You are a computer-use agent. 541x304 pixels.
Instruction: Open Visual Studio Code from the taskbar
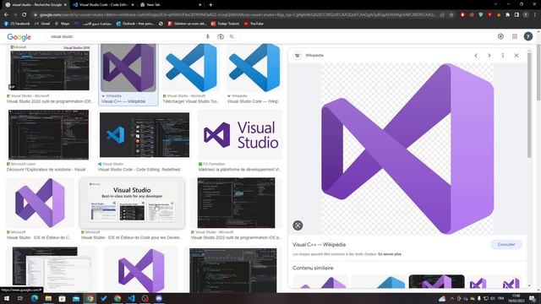[131, 298]
